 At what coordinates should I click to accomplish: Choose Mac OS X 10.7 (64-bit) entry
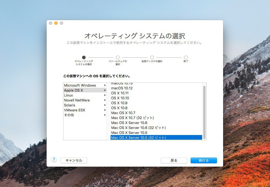coord(156,113)
